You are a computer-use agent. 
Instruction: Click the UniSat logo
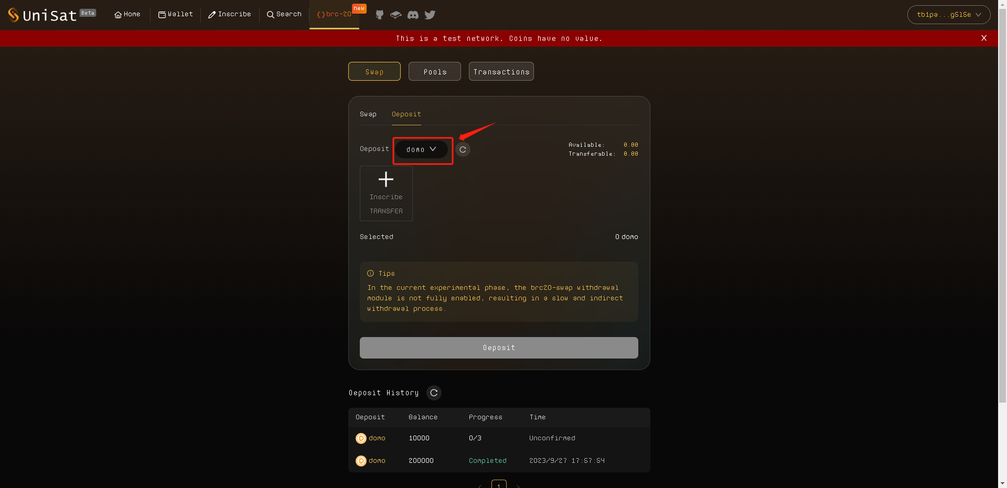click(43, 15)
